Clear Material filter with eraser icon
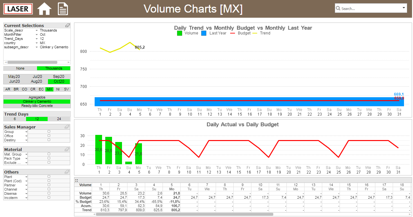413x217 pixels. [x=67, y=149]
